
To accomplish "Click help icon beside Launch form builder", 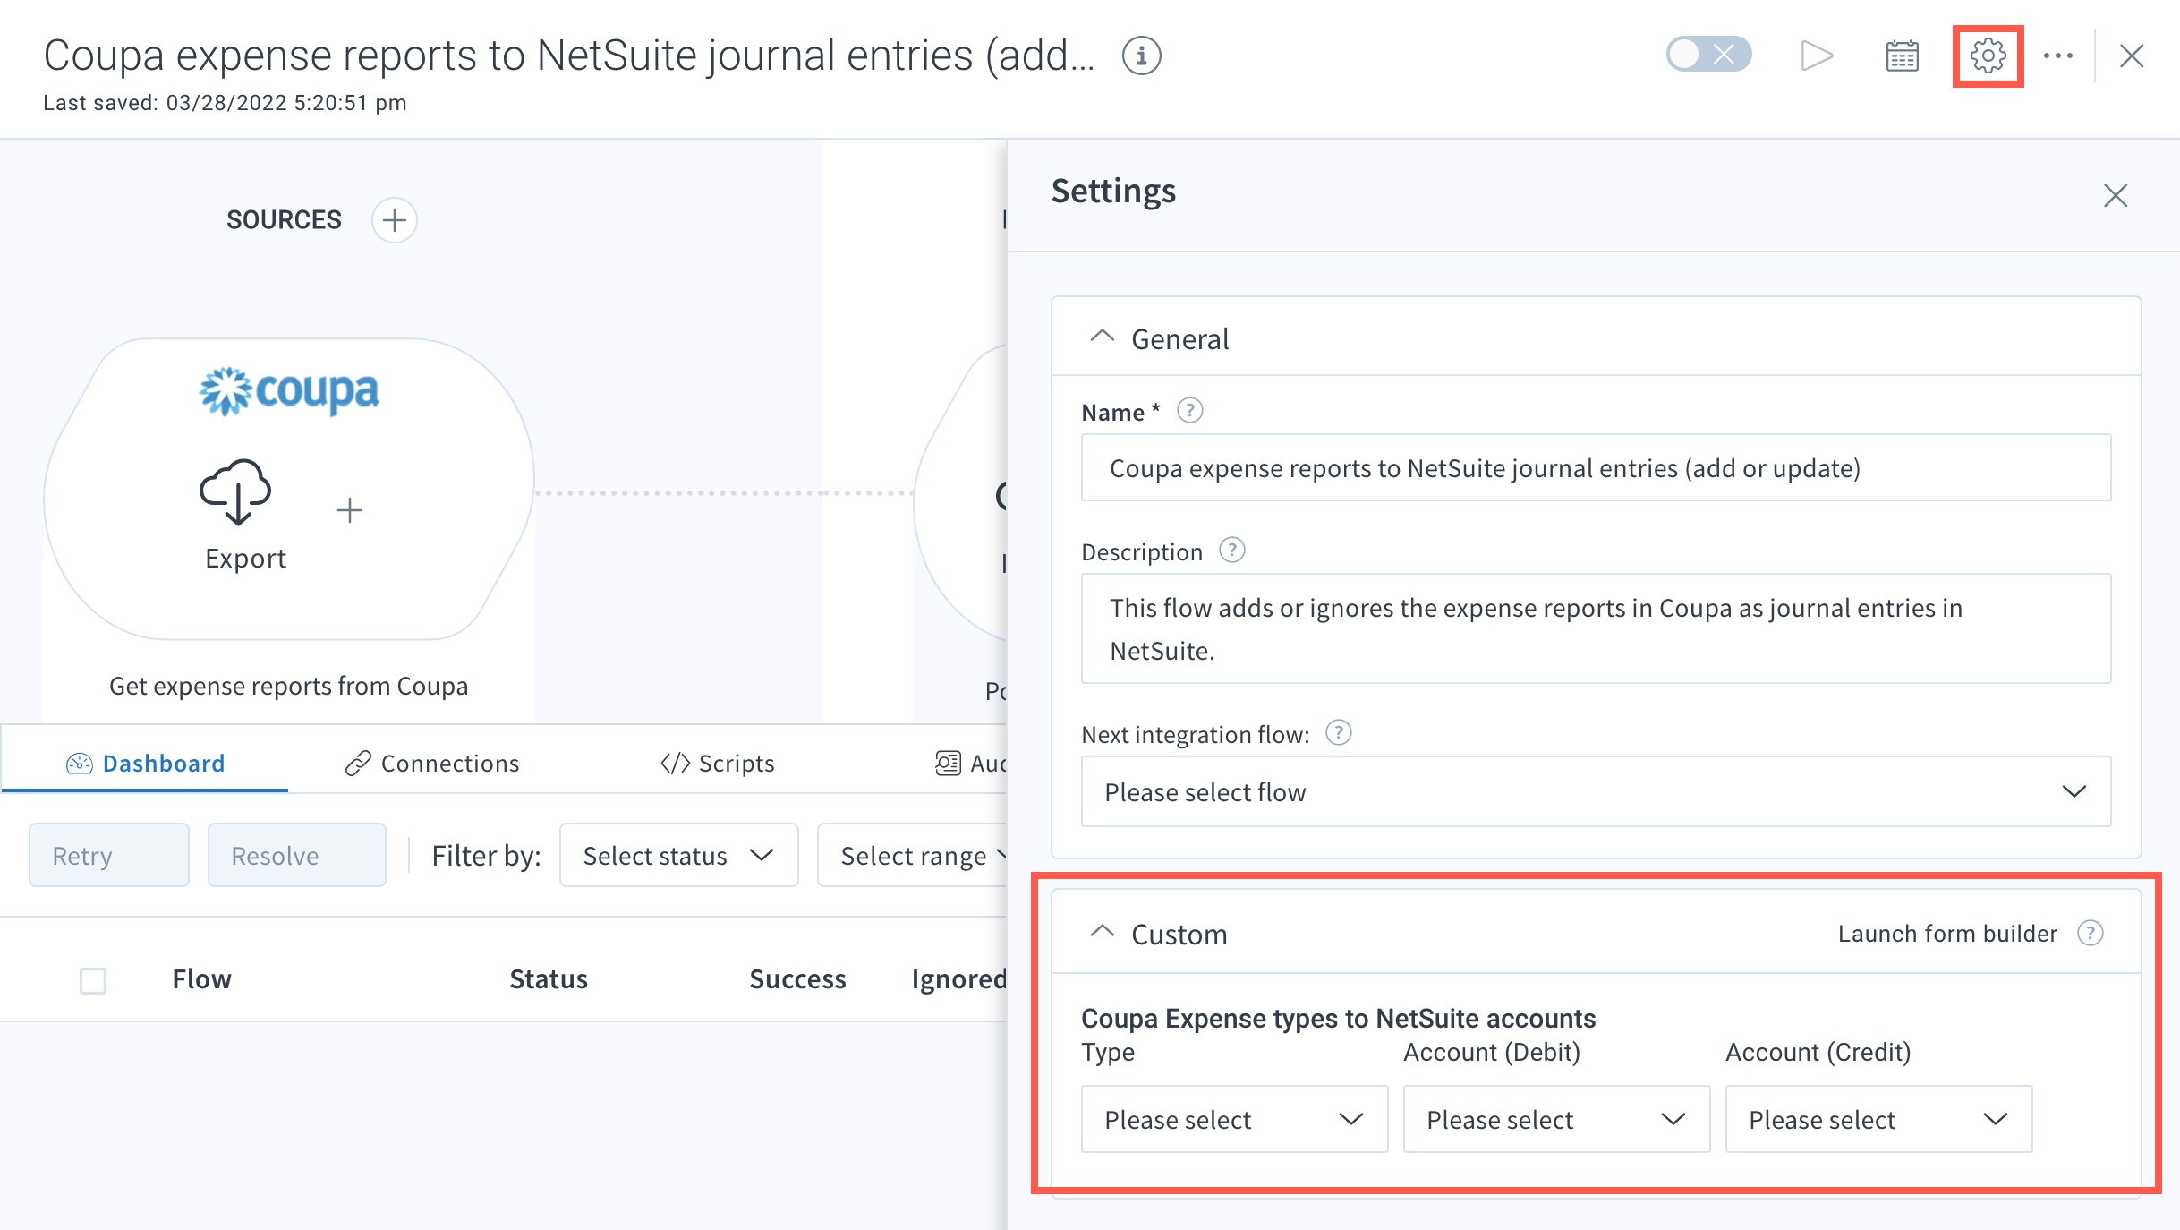I will point(2090,934).
